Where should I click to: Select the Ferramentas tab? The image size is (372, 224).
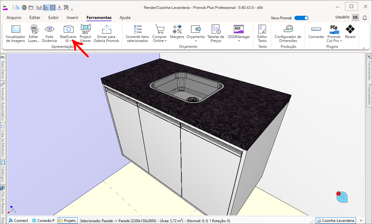pos(99,18)
